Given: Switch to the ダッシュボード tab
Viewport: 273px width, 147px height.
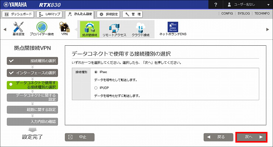Looking at the screenshot, I should [x=18, y=14].
